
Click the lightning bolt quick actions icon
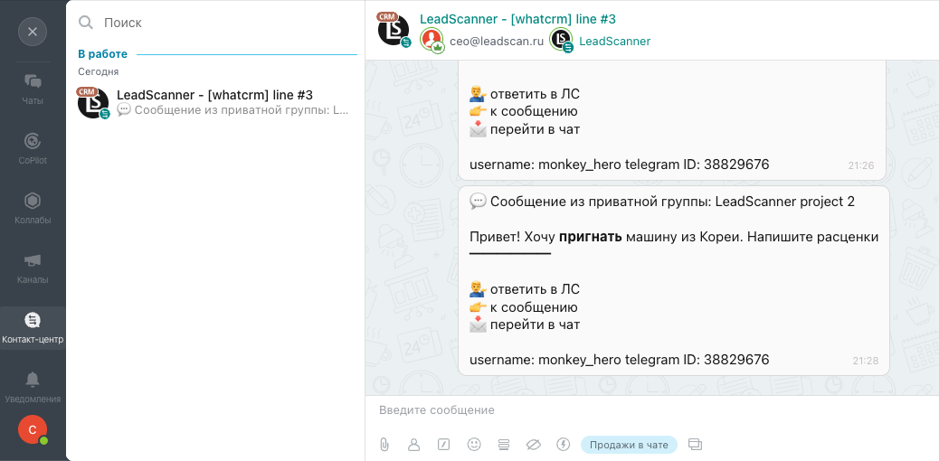point(563,445)
